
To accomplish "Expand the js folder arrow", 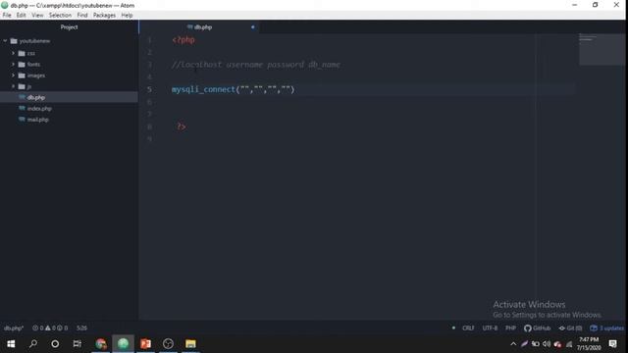I will click(x=13, y=86).
